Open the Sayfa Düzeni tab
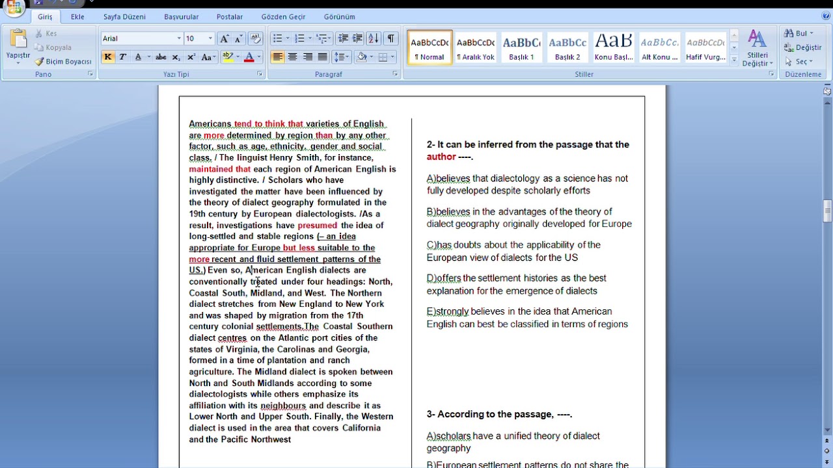 point(124,17)
